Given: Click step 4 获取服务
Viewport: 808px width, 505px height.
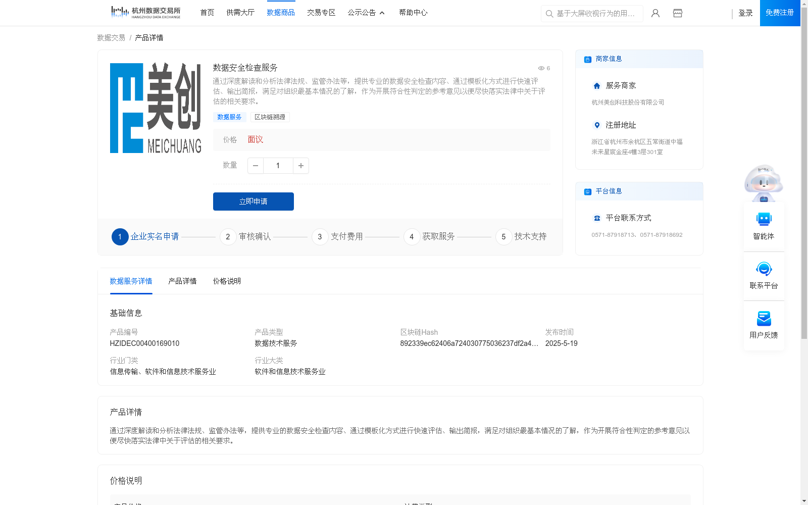Looking at the screenshot, I should coord(429,236).
